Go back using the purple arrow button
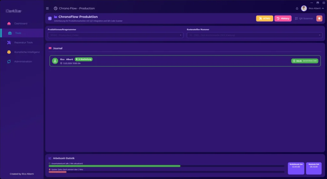This screenshot has width=327, height=179. pos(50,18)
